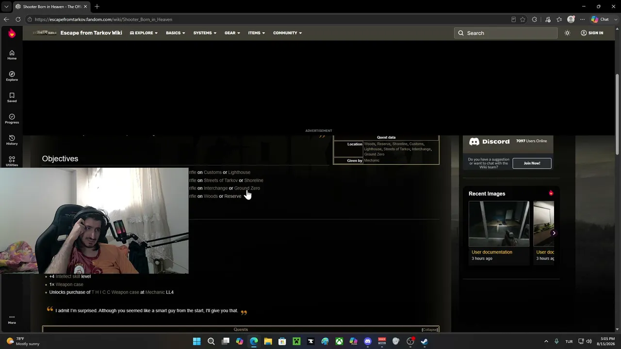
Task: Click the address bar URL
Action: click(103, 19)
